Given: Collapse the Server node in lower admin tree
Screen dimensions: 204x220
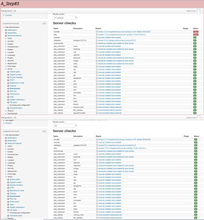Looking at the screenshot, I should click(10, 177).
